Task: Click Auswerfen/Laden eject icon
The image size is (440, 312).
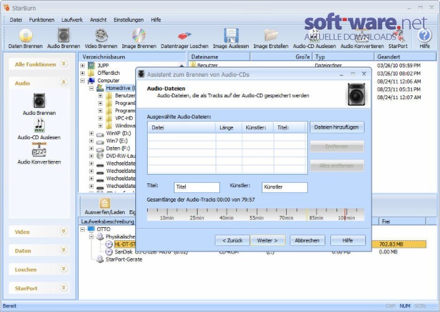Action: click(x=105, y=203)
